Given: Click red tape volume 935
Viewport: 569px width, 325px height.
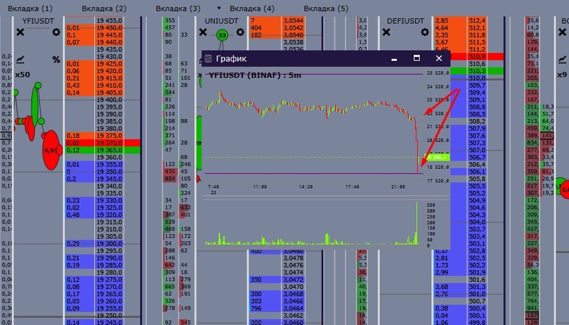Looking at the screenshot, I should pos(170,171).
